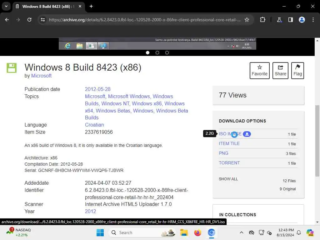Click the taskbar Search box
This screenshot has width=320, height=240.
(x=142, y=232)
